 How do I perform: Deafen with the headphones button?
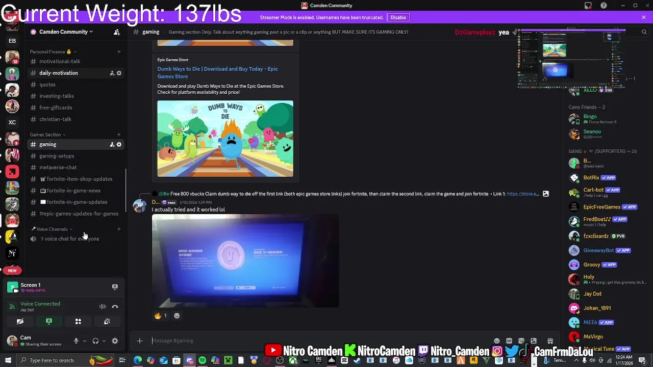95,341
